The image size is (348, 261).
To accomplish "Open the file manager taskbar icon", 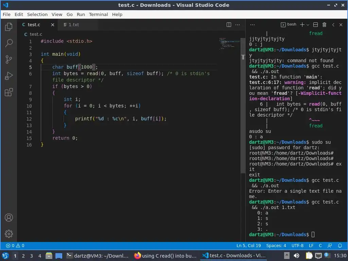I will (x=49, y=256).
